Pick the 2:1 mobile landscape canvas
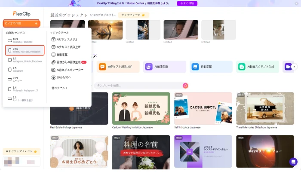The image size is (301, 172). (25, 98)
